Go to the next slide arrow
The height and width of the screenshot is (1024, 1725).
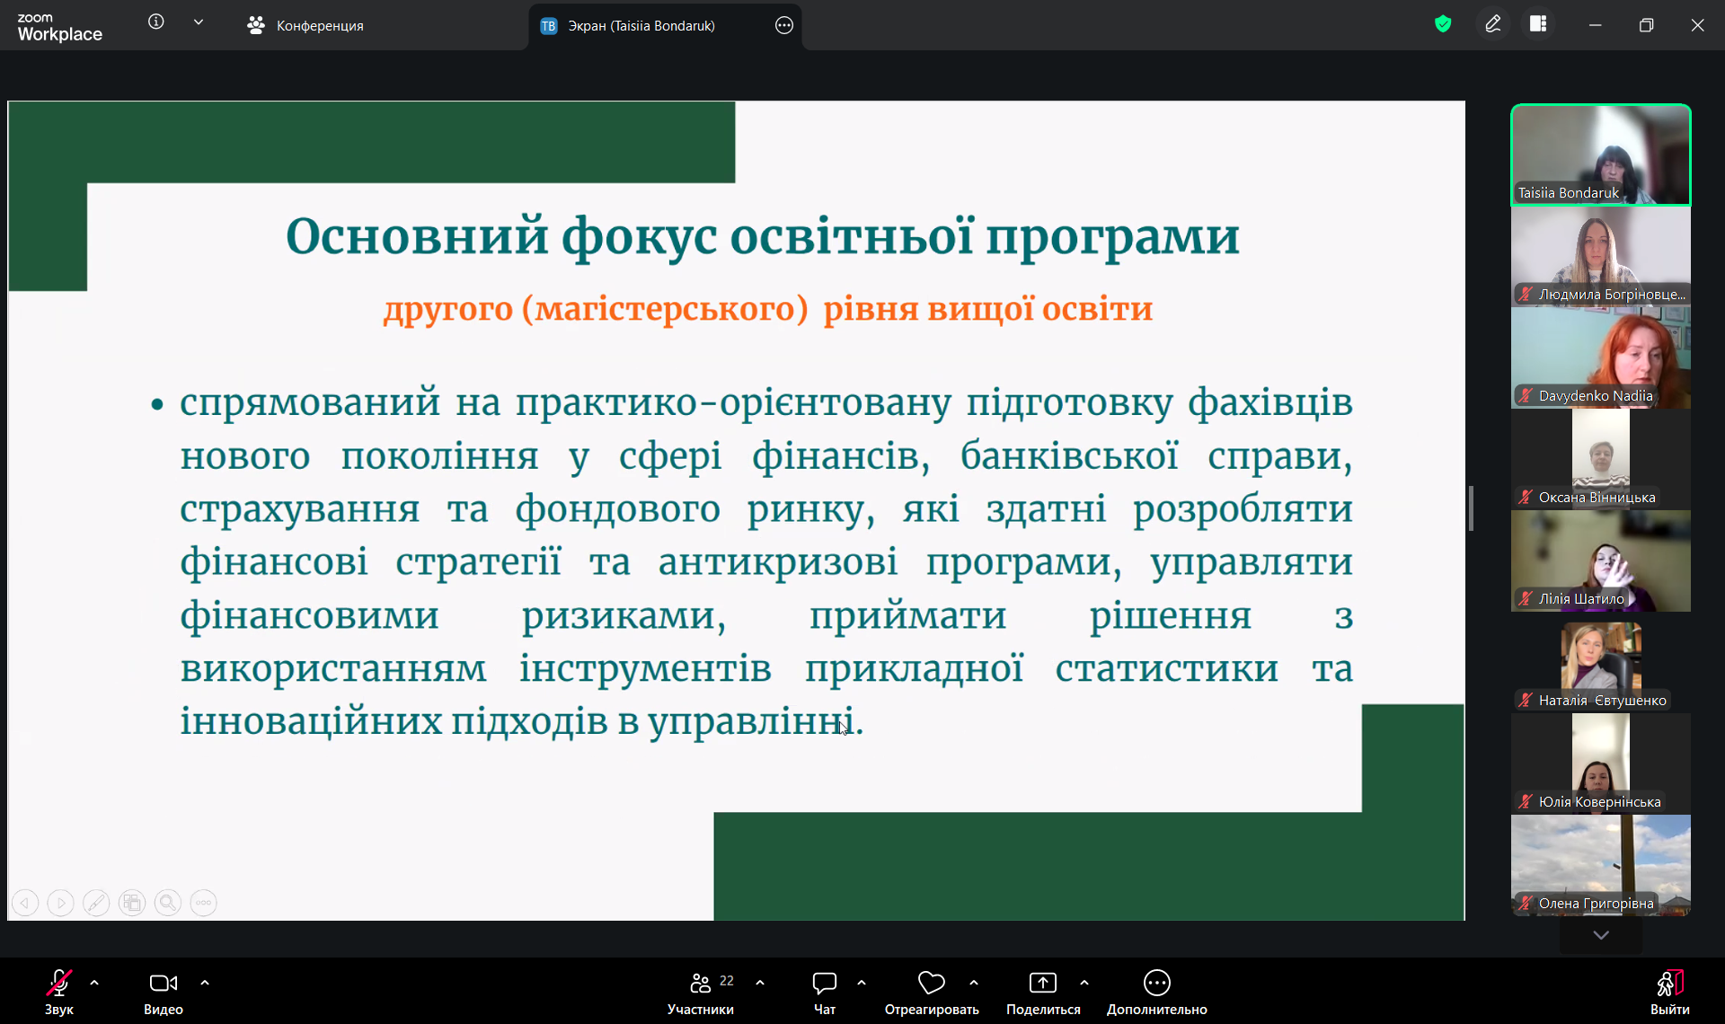[60, 903]
